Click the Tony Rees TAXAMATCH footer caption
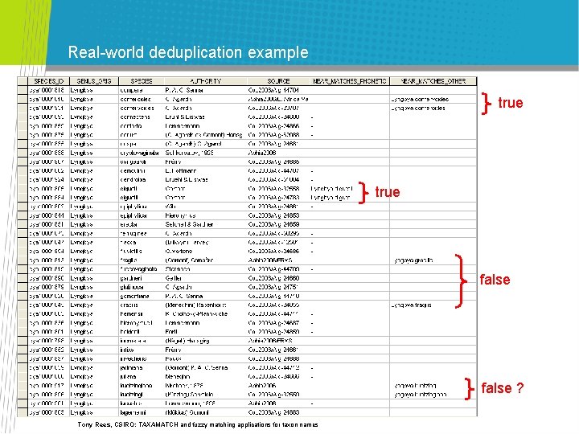The height and width of the screenshot is (434, 579). [198, 425]
